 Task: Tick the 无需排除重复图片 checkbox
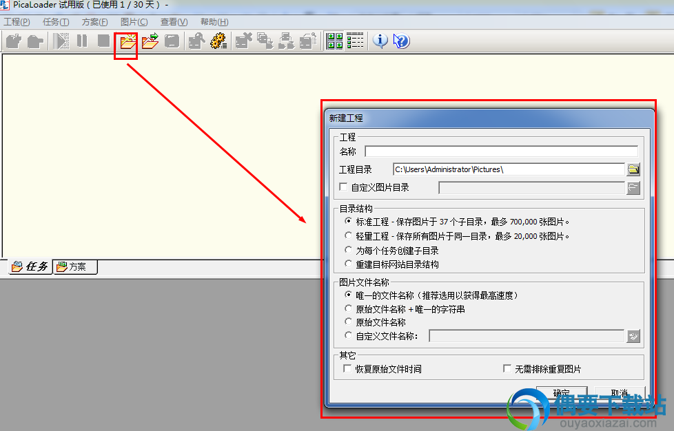click(507, 369)
